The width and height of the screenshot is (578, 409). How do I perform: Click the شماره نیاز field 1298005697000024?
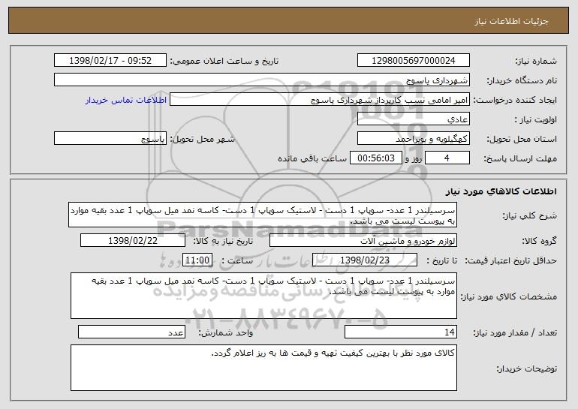click(413, 60)
